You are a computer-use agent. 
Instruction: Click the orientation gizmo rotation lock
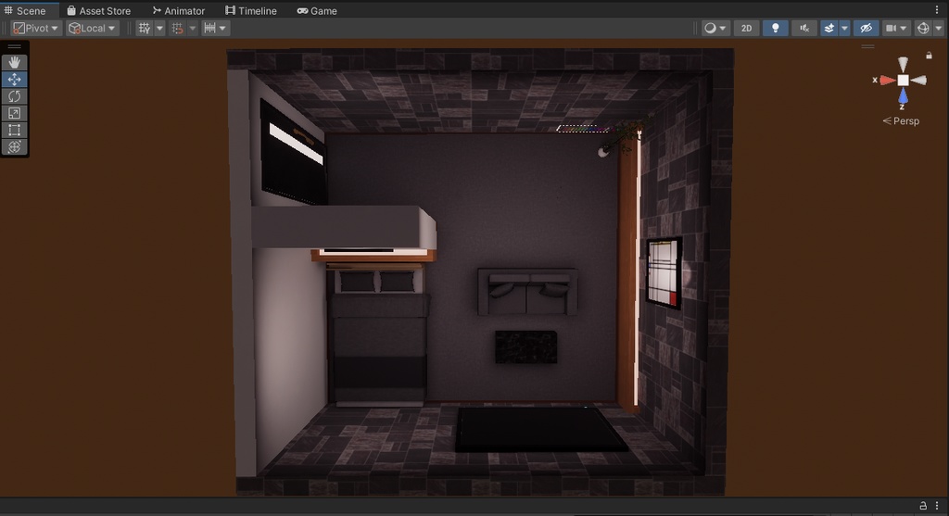(929, 55)
